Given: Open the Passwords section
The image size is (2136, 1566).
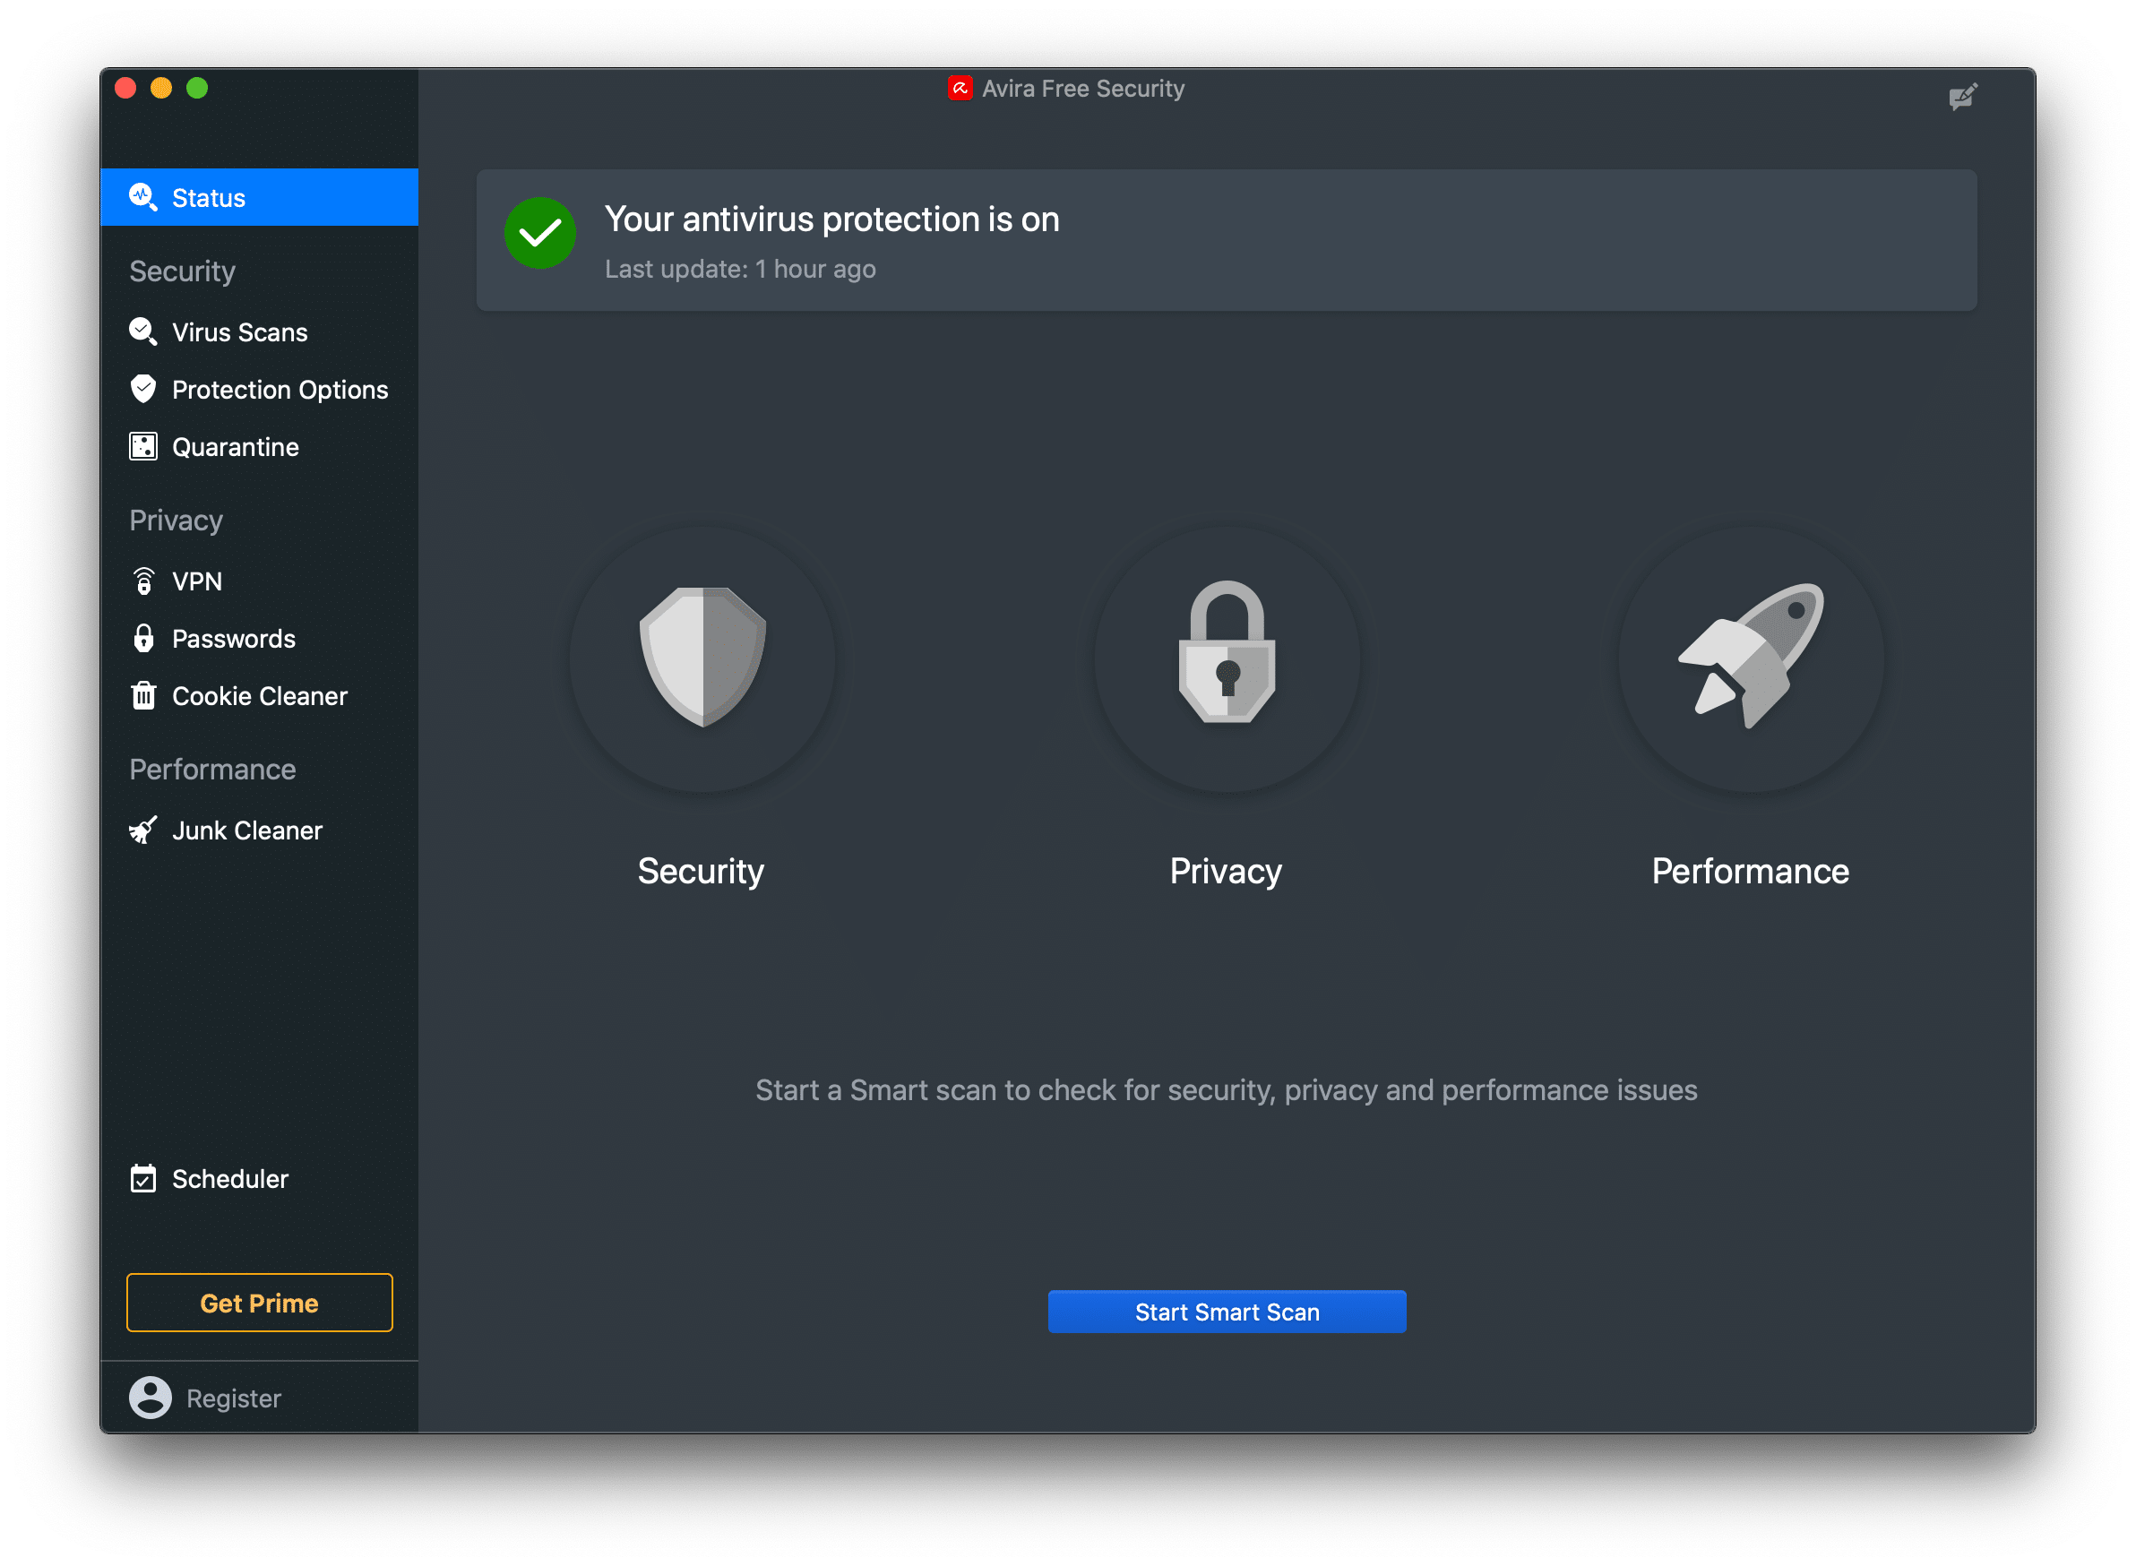Looking at the screenshot, I should [233, 639].
